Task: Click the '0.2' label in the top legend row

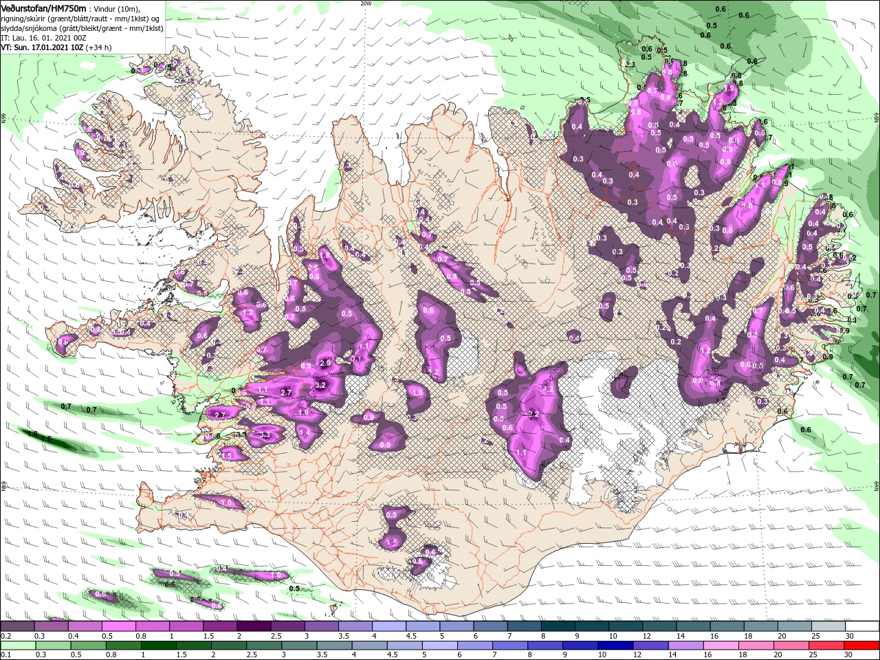Action: click(5, 636)
